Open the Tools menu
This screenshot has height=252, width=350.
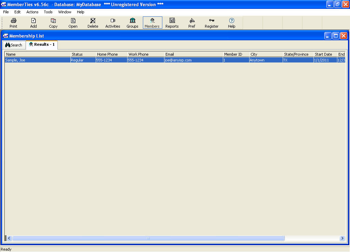coord(48,12)
